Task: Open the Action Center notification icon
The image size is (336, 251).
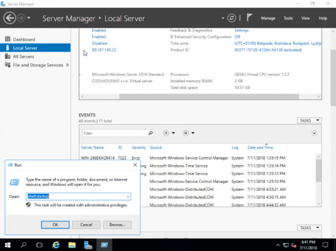Action: pos(325,245)
